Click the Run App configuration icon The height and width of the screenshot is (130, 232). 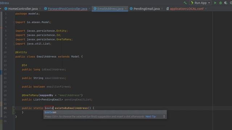192,3
